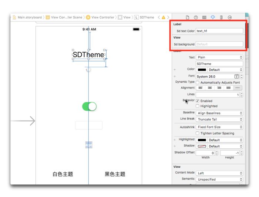Click the View breadcrumb item

point(124,17)
